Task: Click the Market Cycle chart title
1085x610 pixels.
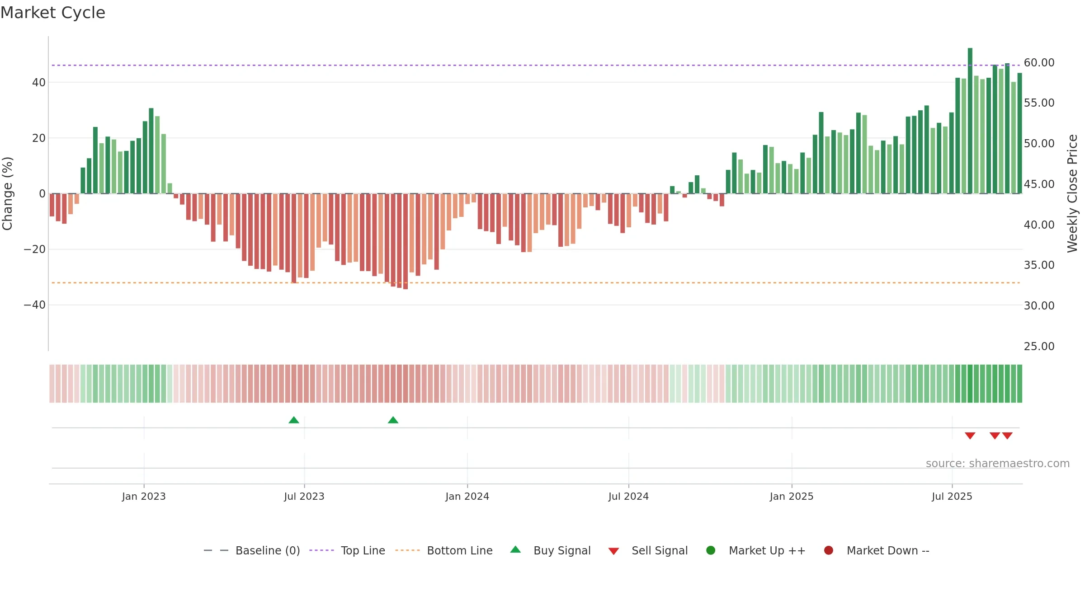Action: [x=53, y=13]
